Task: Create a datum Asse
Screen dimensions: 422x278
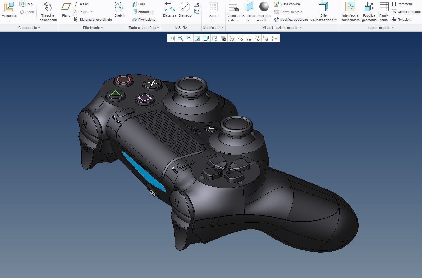Action: [81, 4]
